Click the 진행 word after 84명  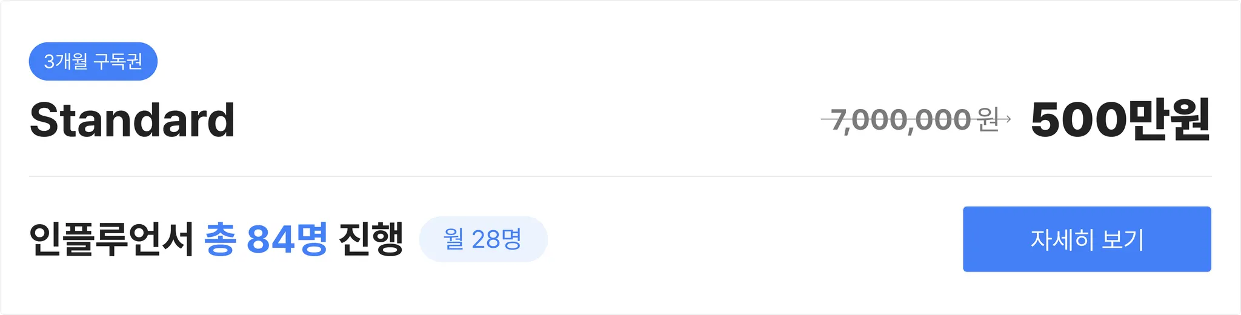coord(371,239)
